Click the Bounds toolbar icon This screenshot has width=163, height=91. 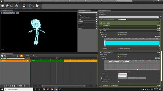(30, 6)
